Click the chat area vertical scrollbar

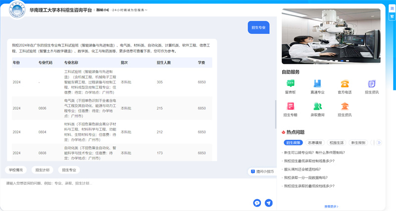point(276,114)
